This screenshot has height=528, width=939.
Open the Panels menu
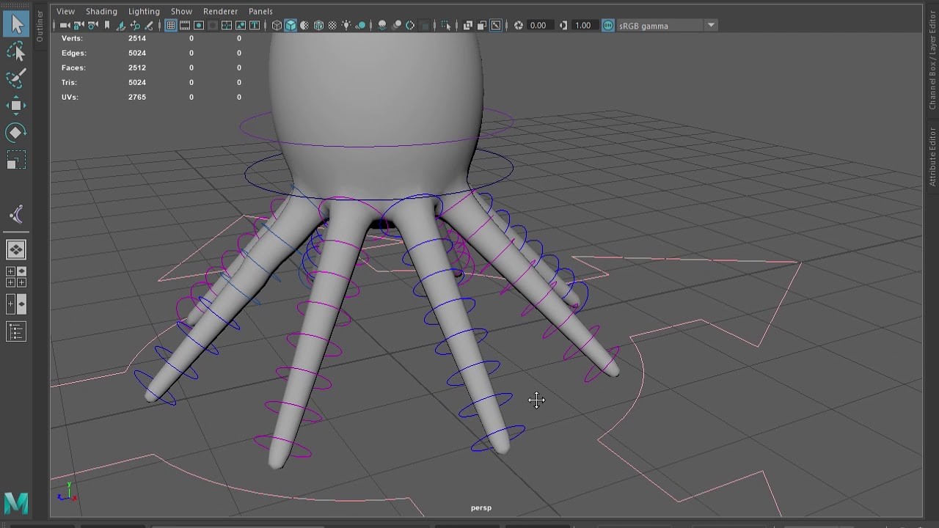point(260,11)
